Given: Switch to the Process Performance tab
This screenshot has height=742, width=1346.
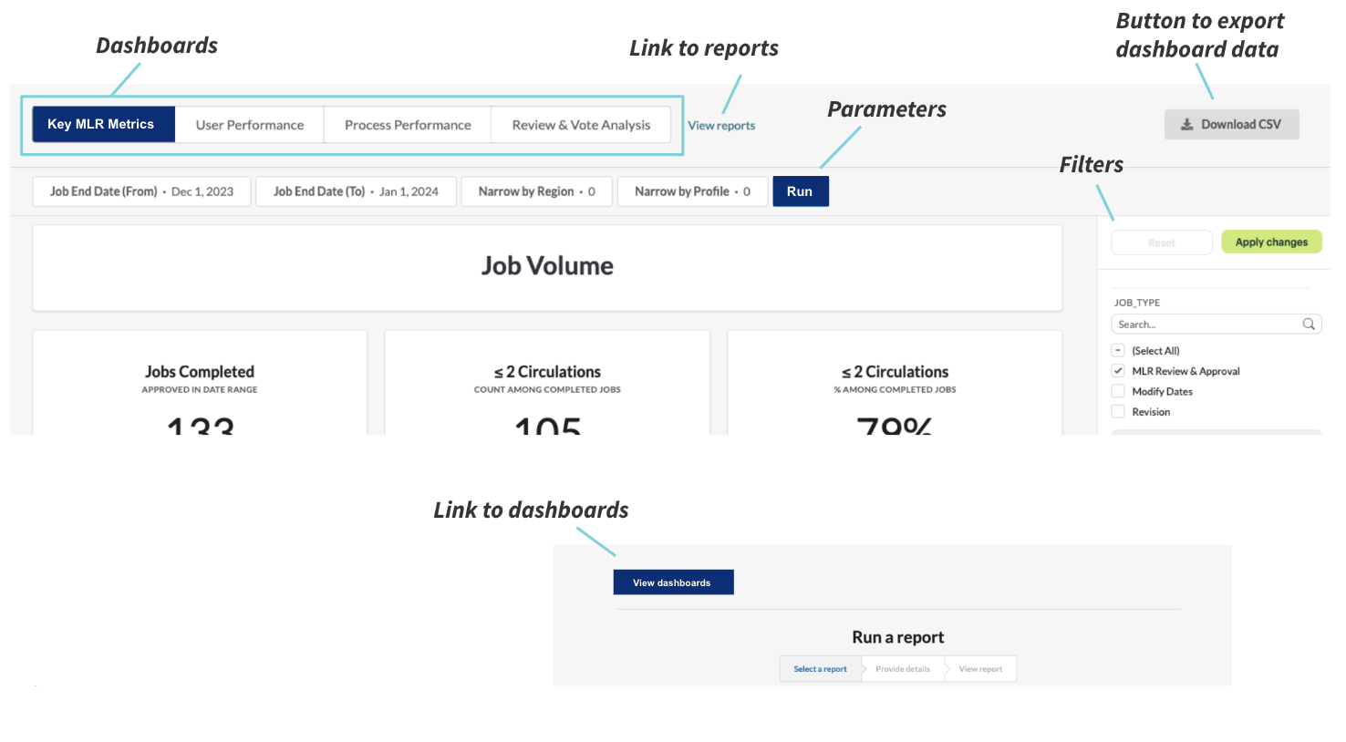Looking at the screenshot, I should [408, 125].
